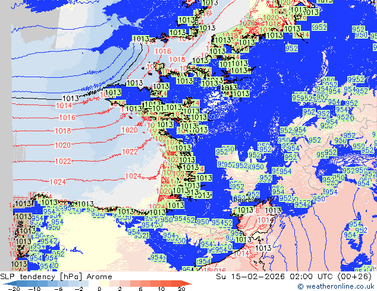Click the black "1013" label on the Atlantic black isobar
Image resolution: width=377 pixels, height=291 pixels.
[71, 98]
